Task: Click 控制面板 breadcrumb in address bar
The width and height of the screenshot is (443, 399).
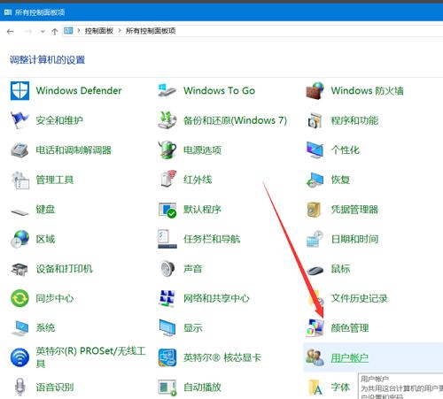Action: [99, 31]
